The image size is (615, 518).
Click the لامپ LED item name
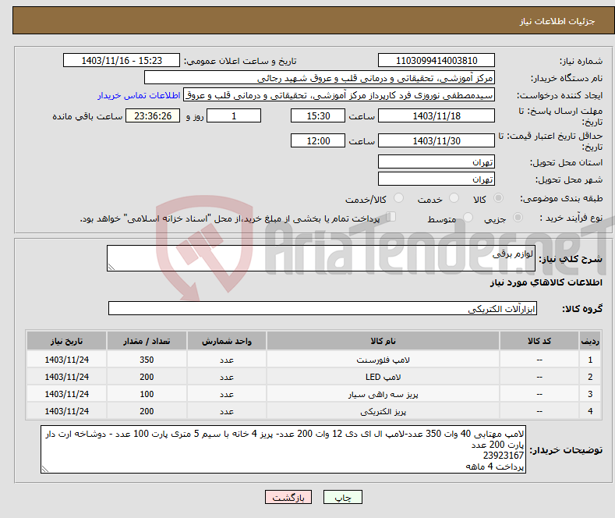pos(383,377)
